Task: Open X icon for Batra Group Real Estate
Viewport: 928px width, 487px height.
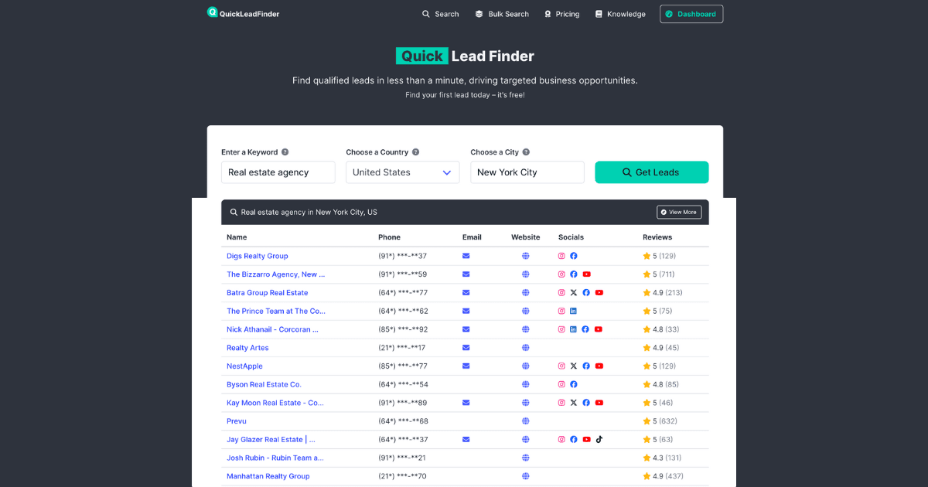Action: click(x=574, y=293)
